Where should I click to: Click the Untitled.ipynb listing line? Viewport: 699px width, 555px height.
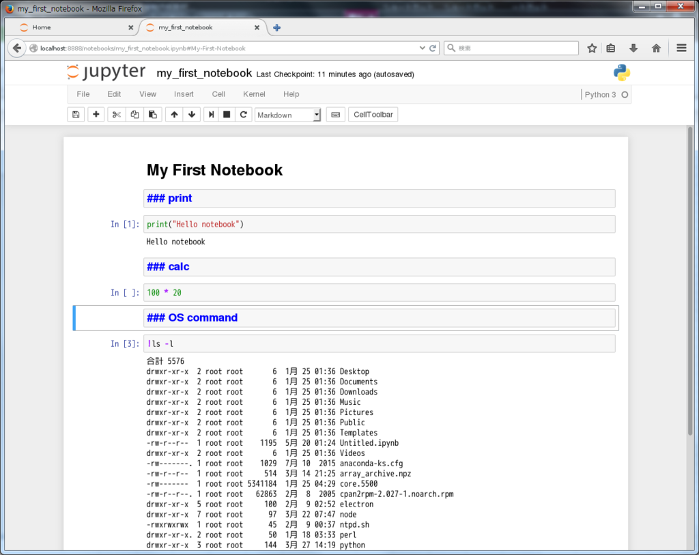point(272,443)
